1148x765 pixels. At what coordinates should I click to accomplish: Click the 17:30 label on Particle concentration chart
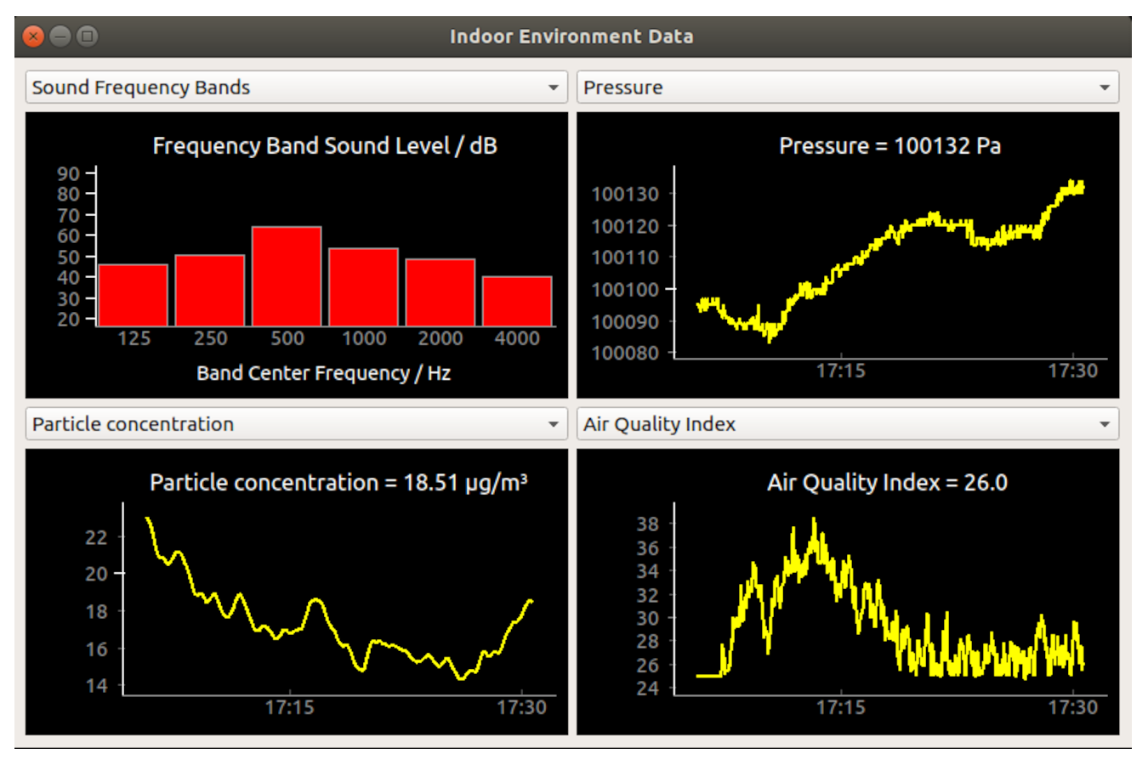(x=522, y=707)
